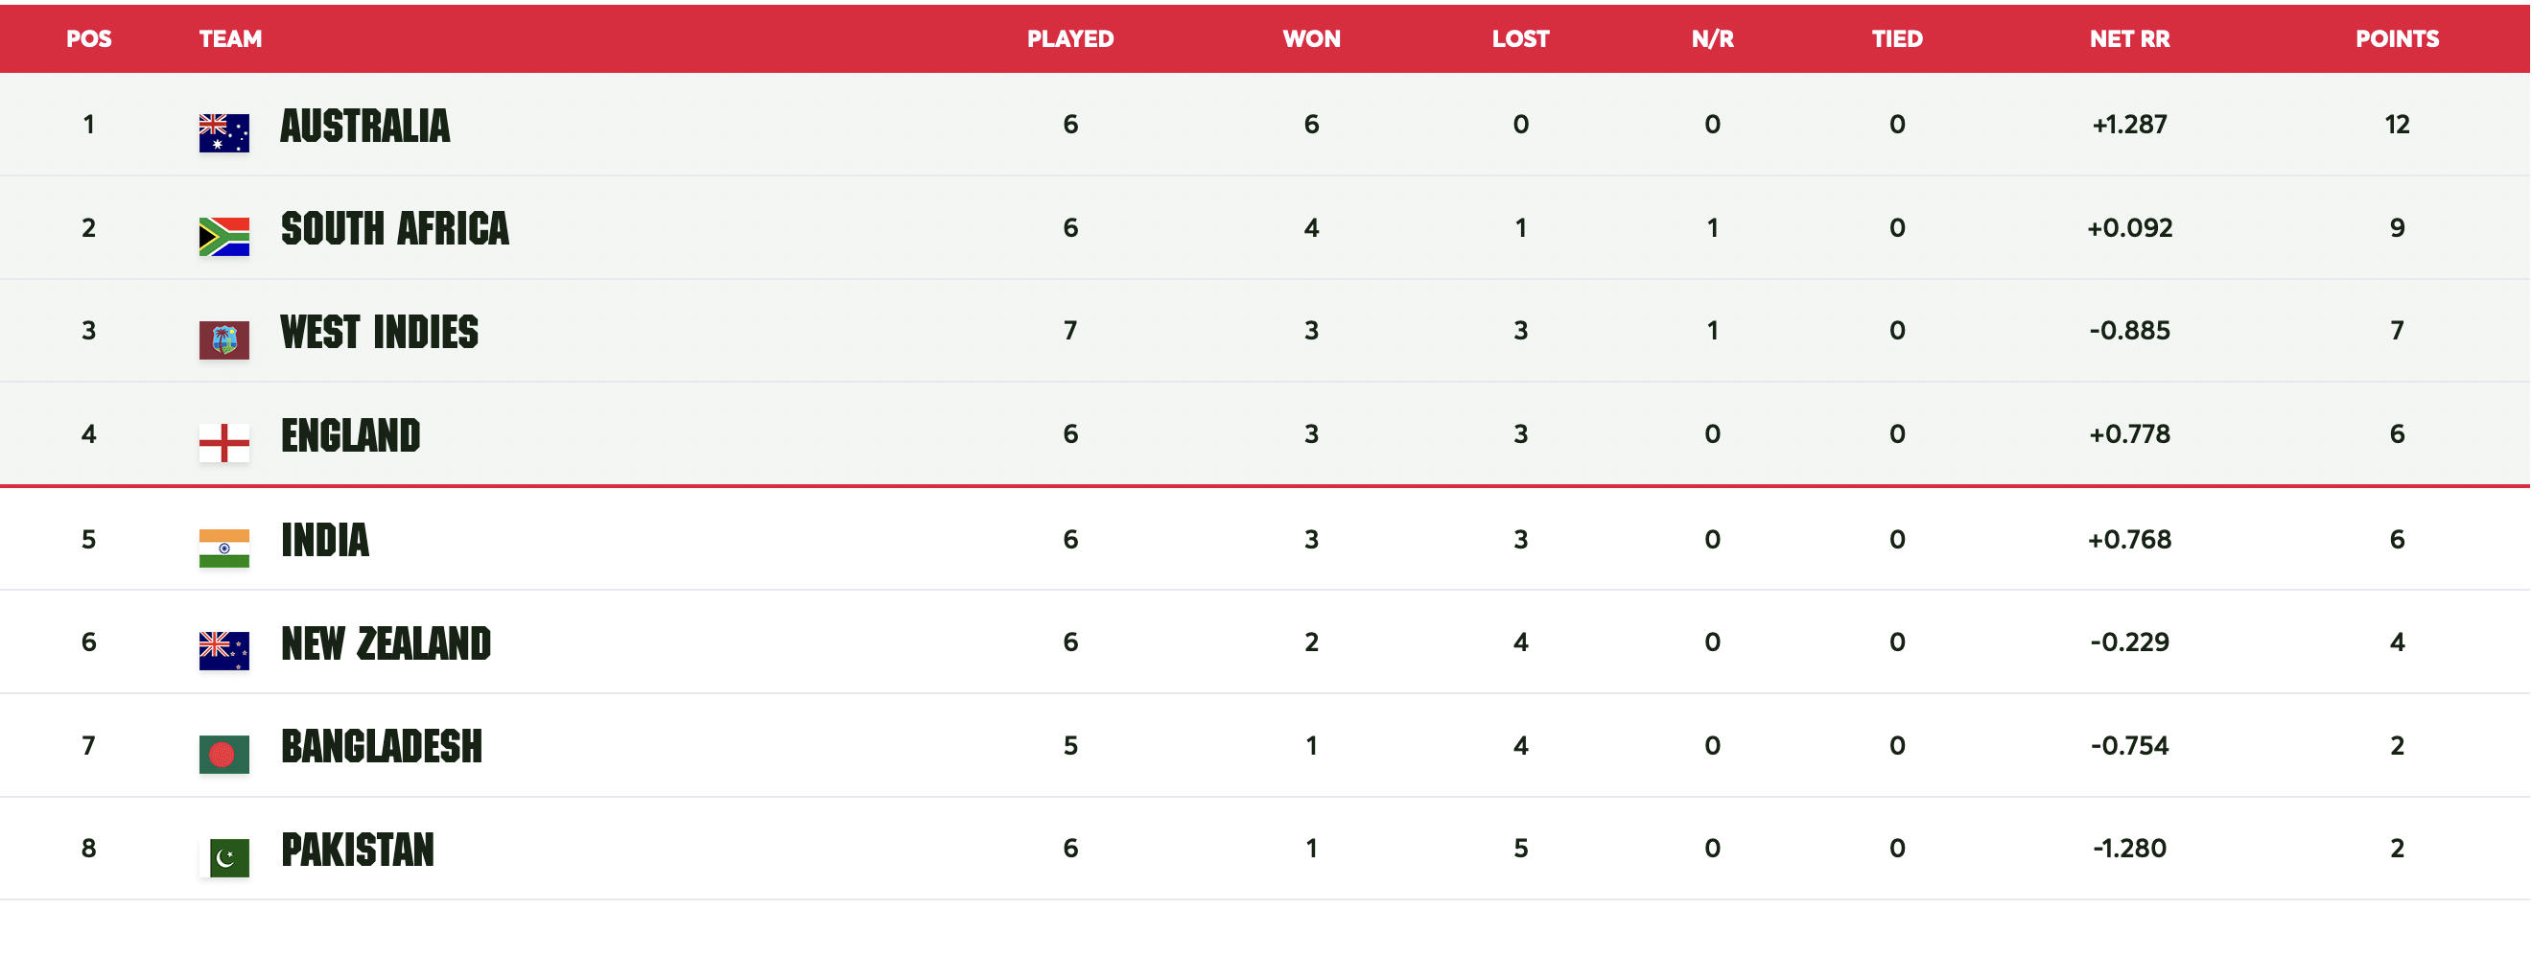Open the England team name link

pyautogui.click(x=350, y=435)
